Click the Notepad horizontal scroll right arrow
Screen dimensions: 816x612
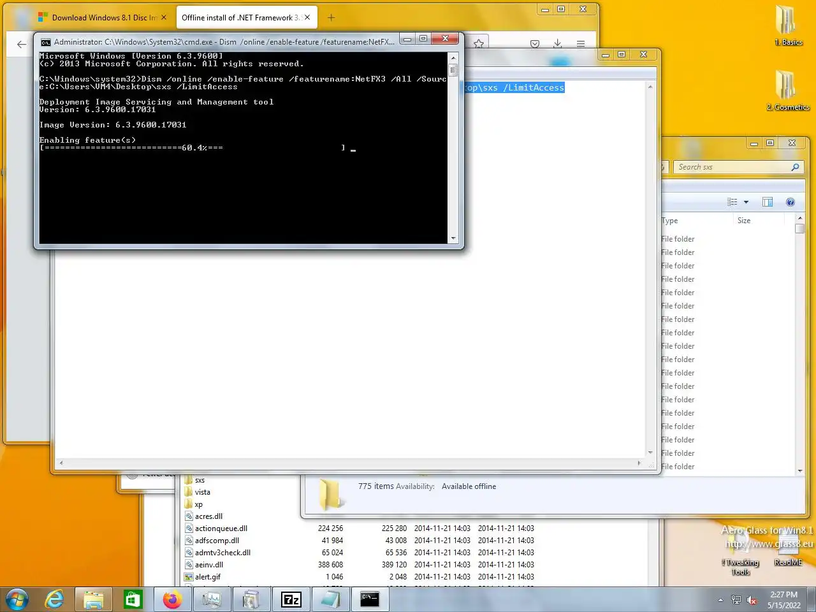[x=639, y=463]
